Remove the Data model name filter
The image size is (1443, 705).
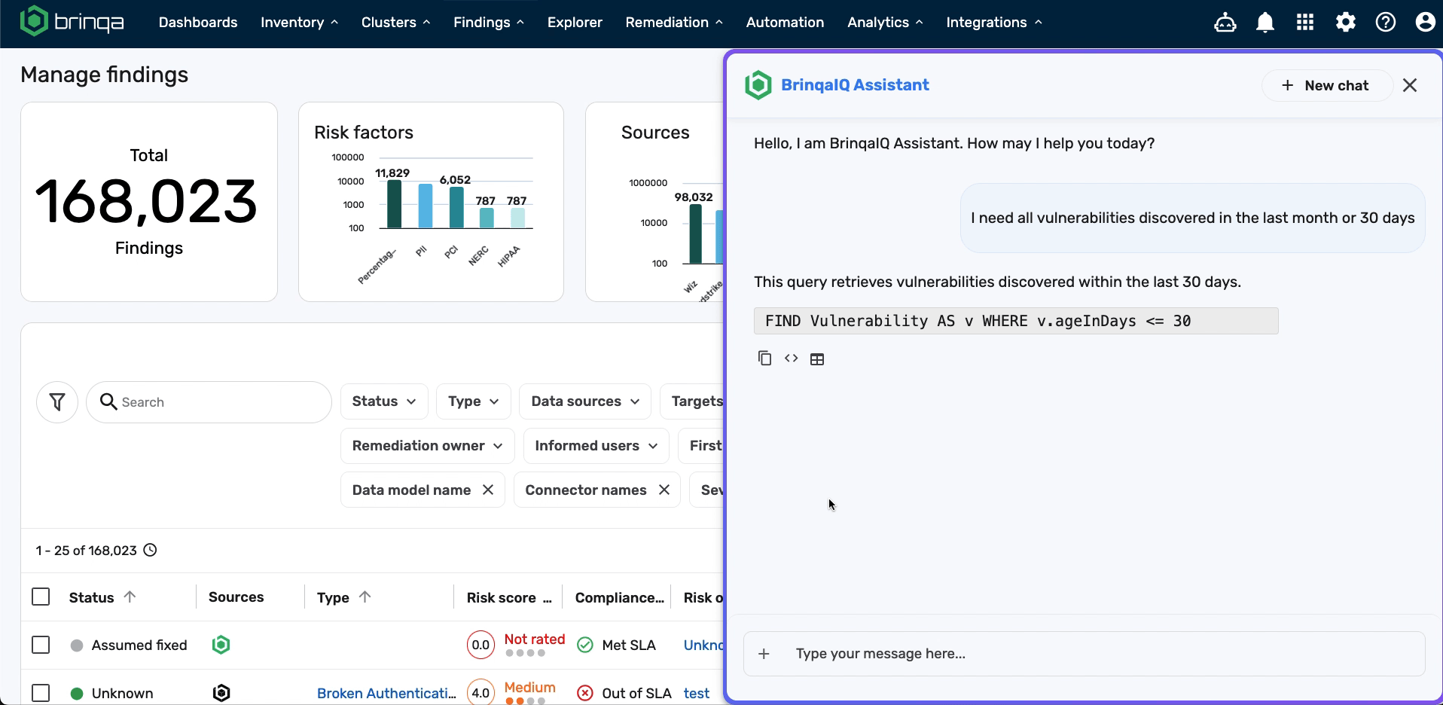(488, 490)
